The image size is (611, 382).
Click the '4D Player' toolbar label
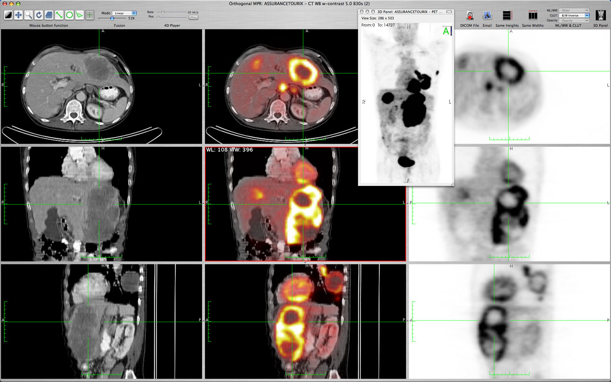pos(172,25)
